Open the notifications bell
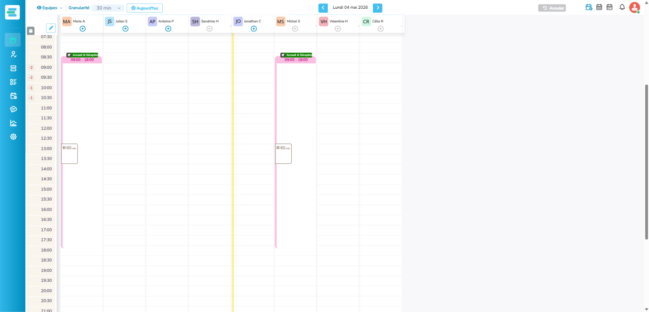 coord(622,7)
